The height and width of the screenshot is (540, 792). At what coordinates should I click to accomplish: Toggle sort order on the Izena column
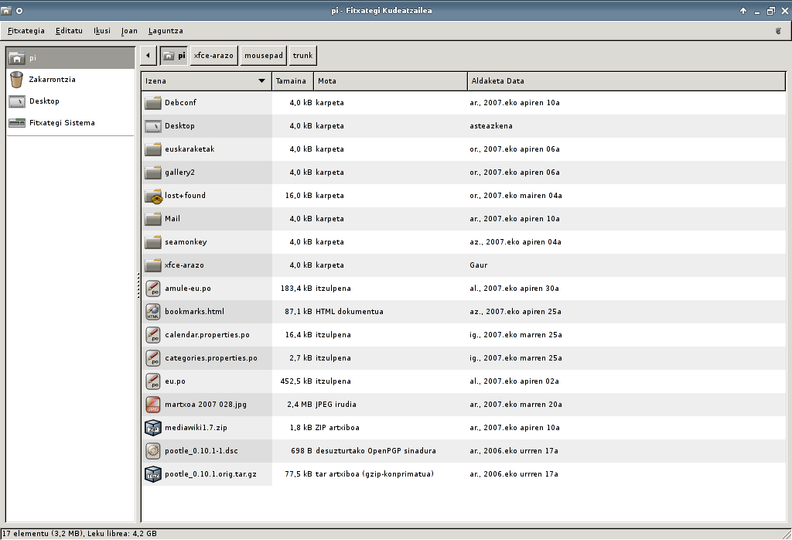(205, 81)
